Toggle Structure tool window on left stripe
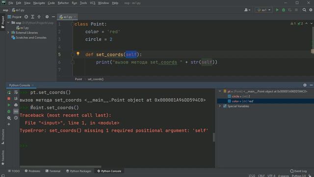This screenshot has height=177, width=314. click(3, 137)
